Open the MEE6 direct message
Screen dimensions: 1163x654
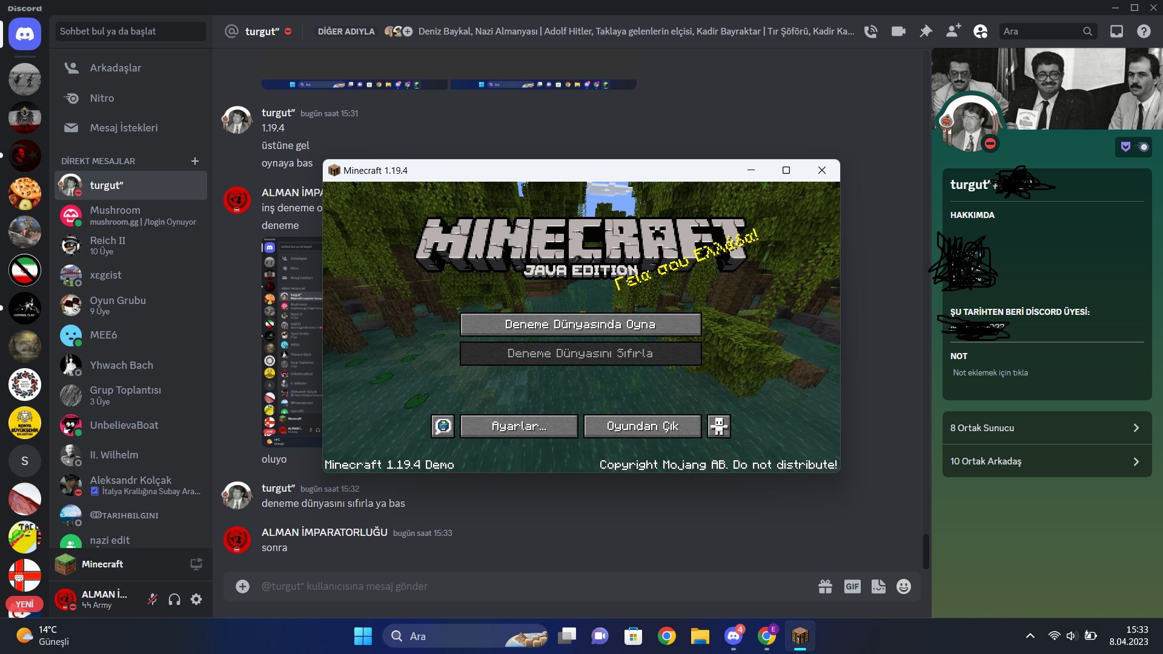[131, 335]
